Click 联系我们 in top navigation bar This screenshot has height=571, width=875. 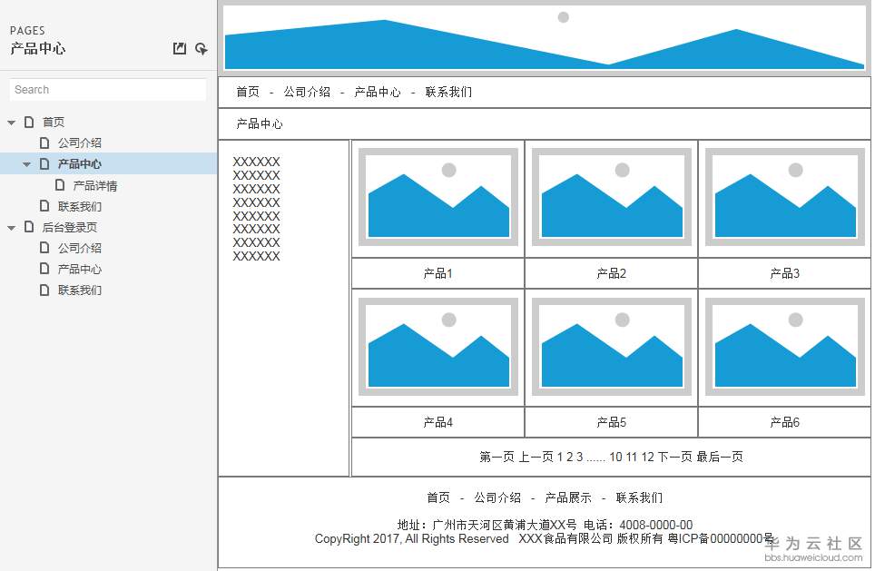tap(448, 92)
